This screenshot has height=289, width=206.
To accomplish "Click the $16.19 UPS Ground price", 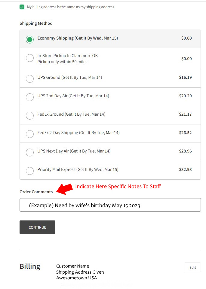I will click(x=185, y=77).
